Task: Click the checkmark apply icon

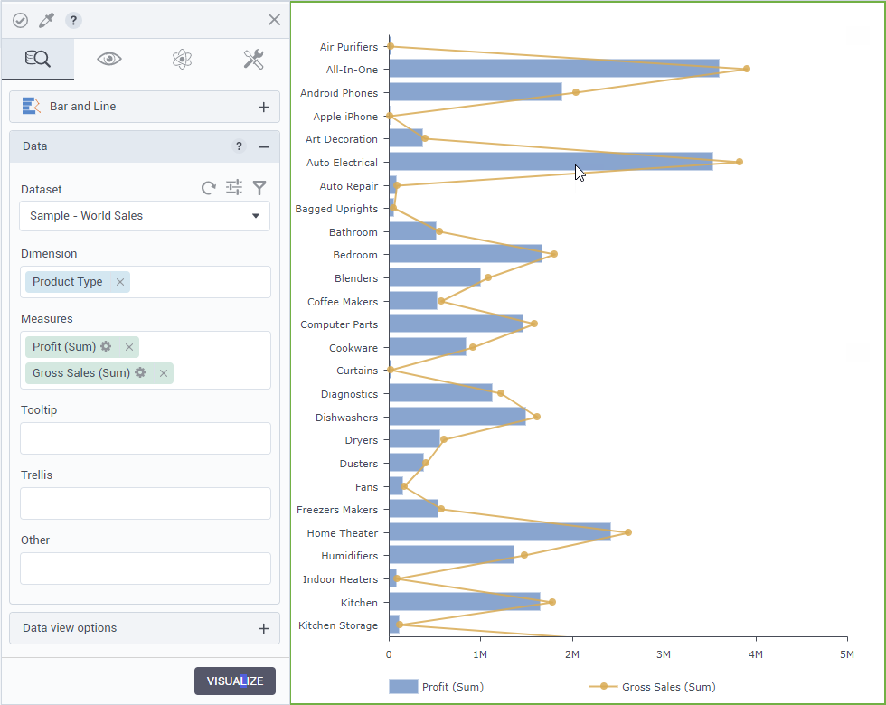Action: (x=20, y=20)
